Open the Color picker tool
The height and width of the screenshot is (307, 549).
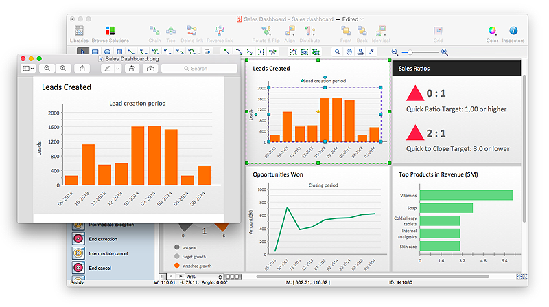[492, 34]
